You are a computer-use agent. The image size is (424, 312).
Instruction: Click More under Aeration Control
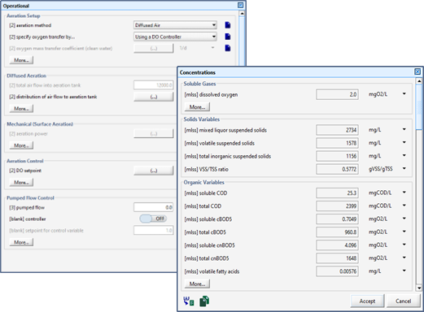point(21,182)
